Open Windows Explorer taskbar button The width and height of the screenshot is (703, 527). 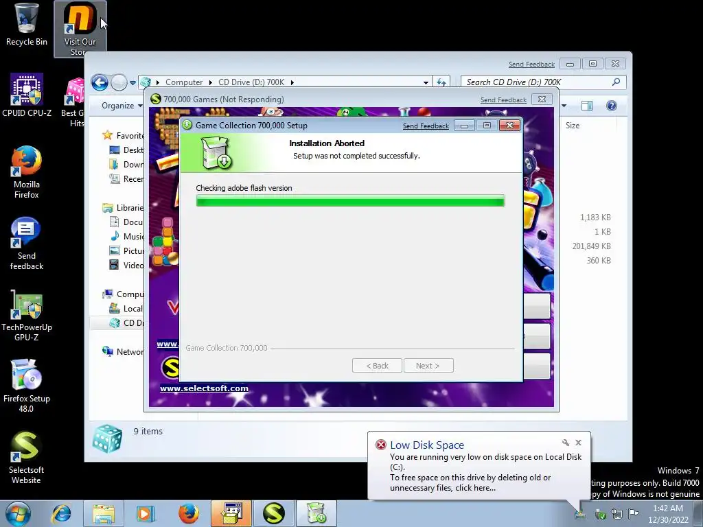(x=104, y=513)
